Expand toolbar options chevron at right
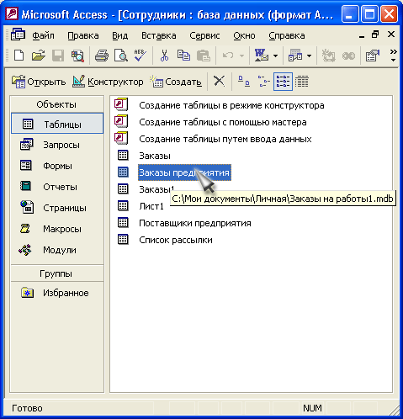The width and height of the screenshot is (403, 419). (394, 56)
